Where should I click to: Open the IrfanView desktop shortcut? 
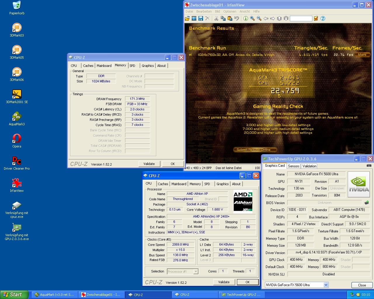[17, 185]
